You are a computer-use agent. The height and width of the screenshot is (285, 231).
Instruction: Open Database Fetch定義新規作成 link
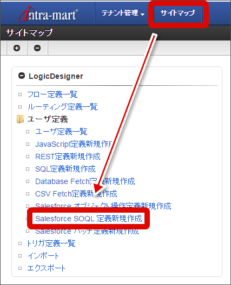coord(85,181)
